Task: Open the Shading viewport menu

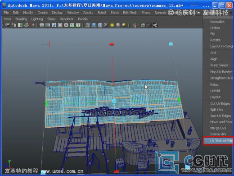Action: [21, 19]
